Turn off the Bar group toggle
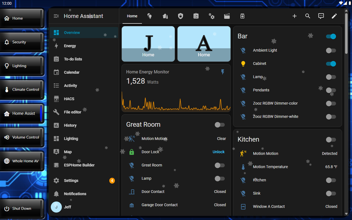This screenshot has width=352, height=220. click(331, 36)
